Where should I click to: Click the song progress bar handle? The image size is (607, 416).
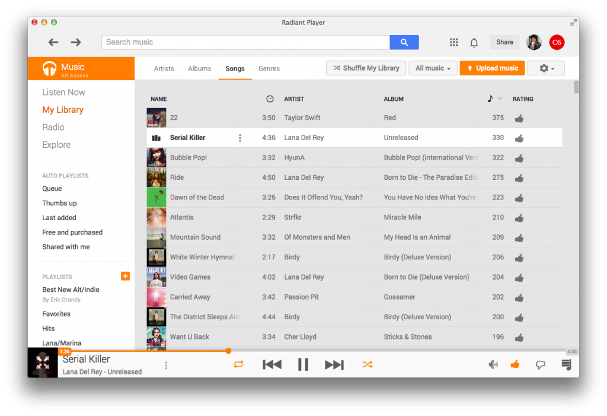coord(228,351)
